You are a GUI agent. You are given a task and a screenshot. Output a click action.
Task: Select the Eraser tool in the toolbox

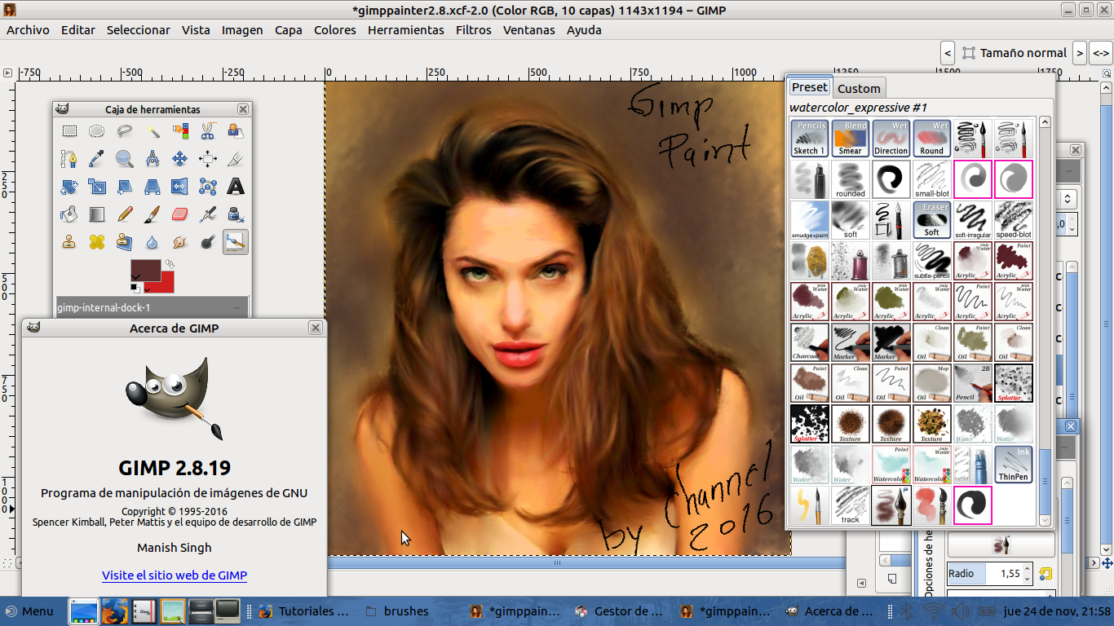click(x=180, y=214)
